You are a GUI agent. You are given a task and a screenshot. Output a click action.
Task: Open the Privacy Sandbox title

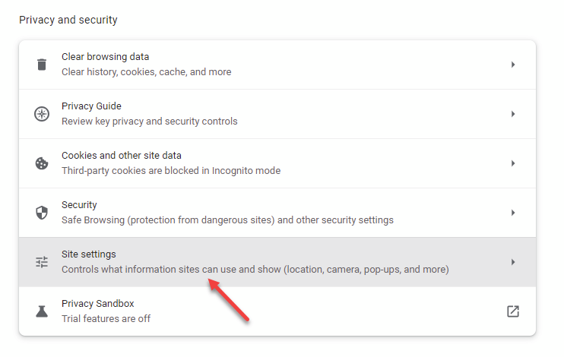[98, 303]
